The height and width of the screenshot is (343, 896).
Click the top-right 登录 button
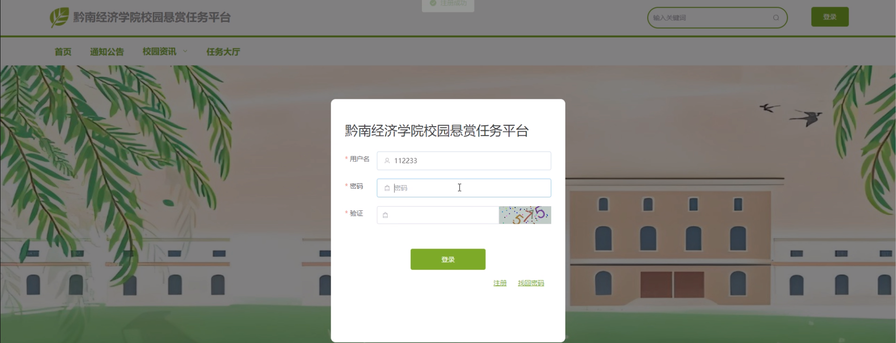click(830, 17)
